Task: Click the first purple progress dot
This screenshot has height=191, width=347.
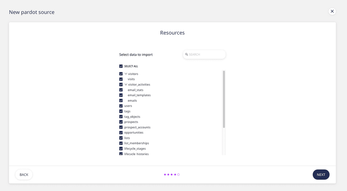Action: point(165,175)
